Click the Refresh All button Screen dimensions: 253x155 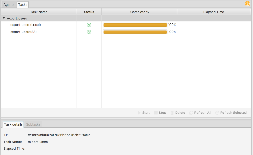200,113
